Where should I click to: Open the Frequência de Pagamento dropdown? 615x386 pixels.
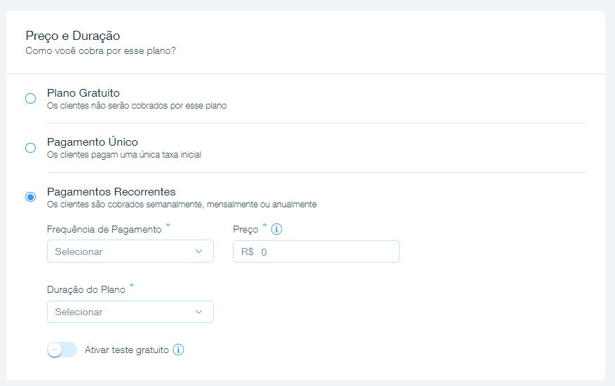(x=130, y=251)
